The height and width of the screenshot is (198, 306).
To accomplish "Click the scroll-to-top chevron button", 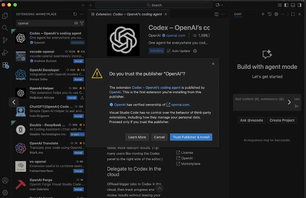I will click(159, 188).
